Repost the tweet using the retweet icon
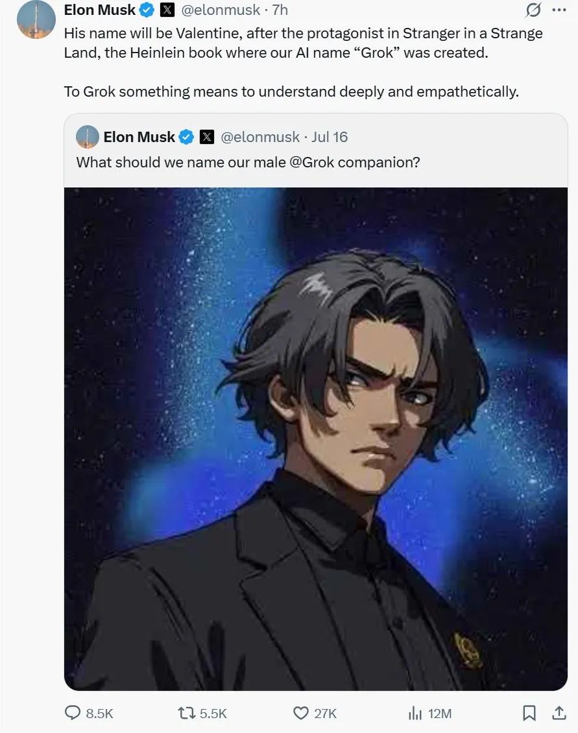The image size is (578, 733). [186, 713]
